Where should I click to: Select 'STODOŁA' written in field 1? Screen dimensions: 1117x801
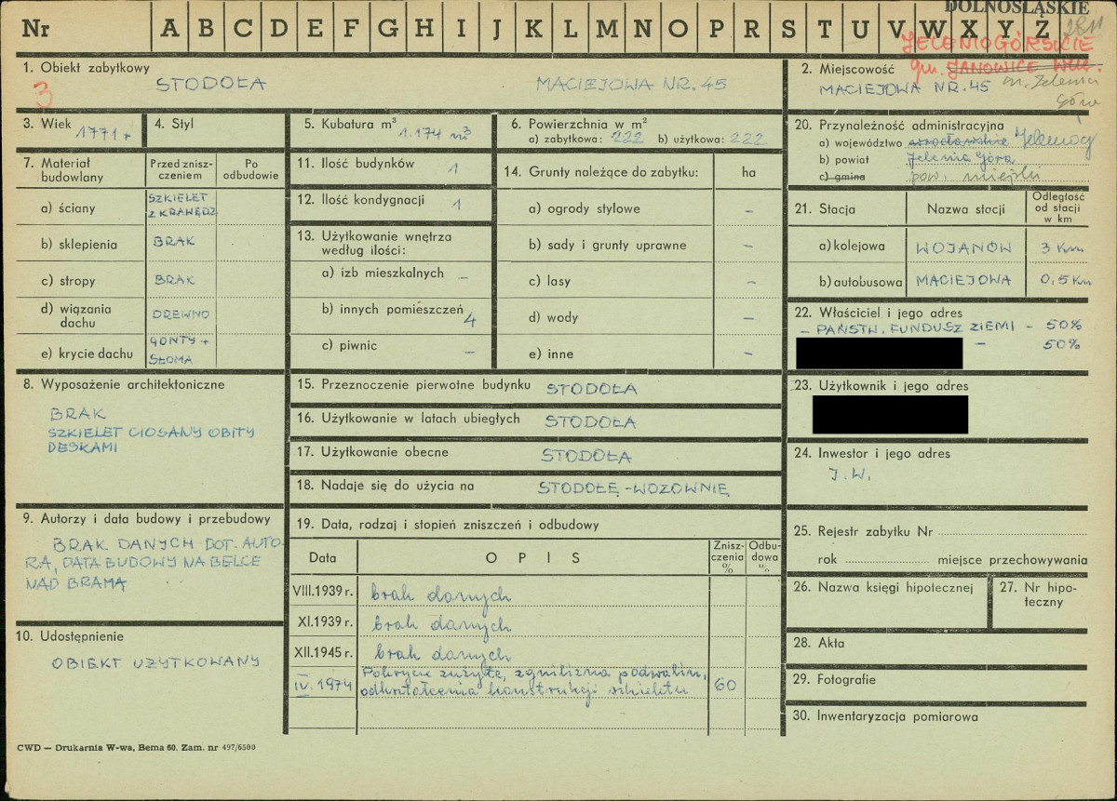click(210, 84)
